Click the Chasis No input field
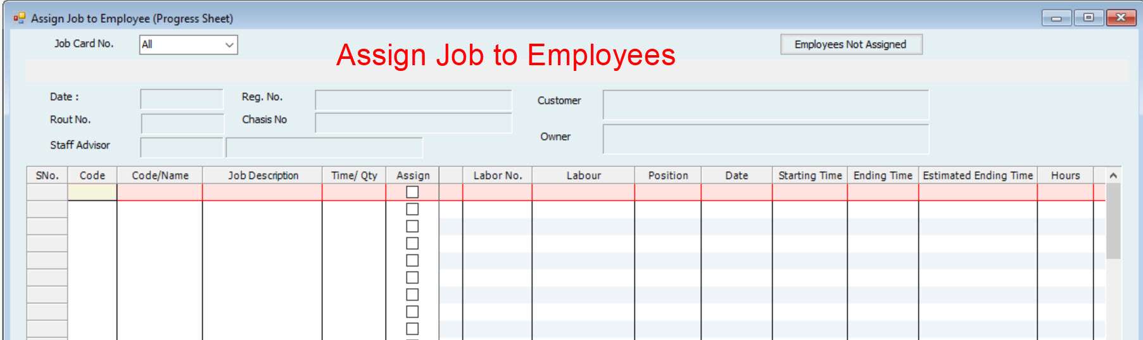 tap(414, 123)
